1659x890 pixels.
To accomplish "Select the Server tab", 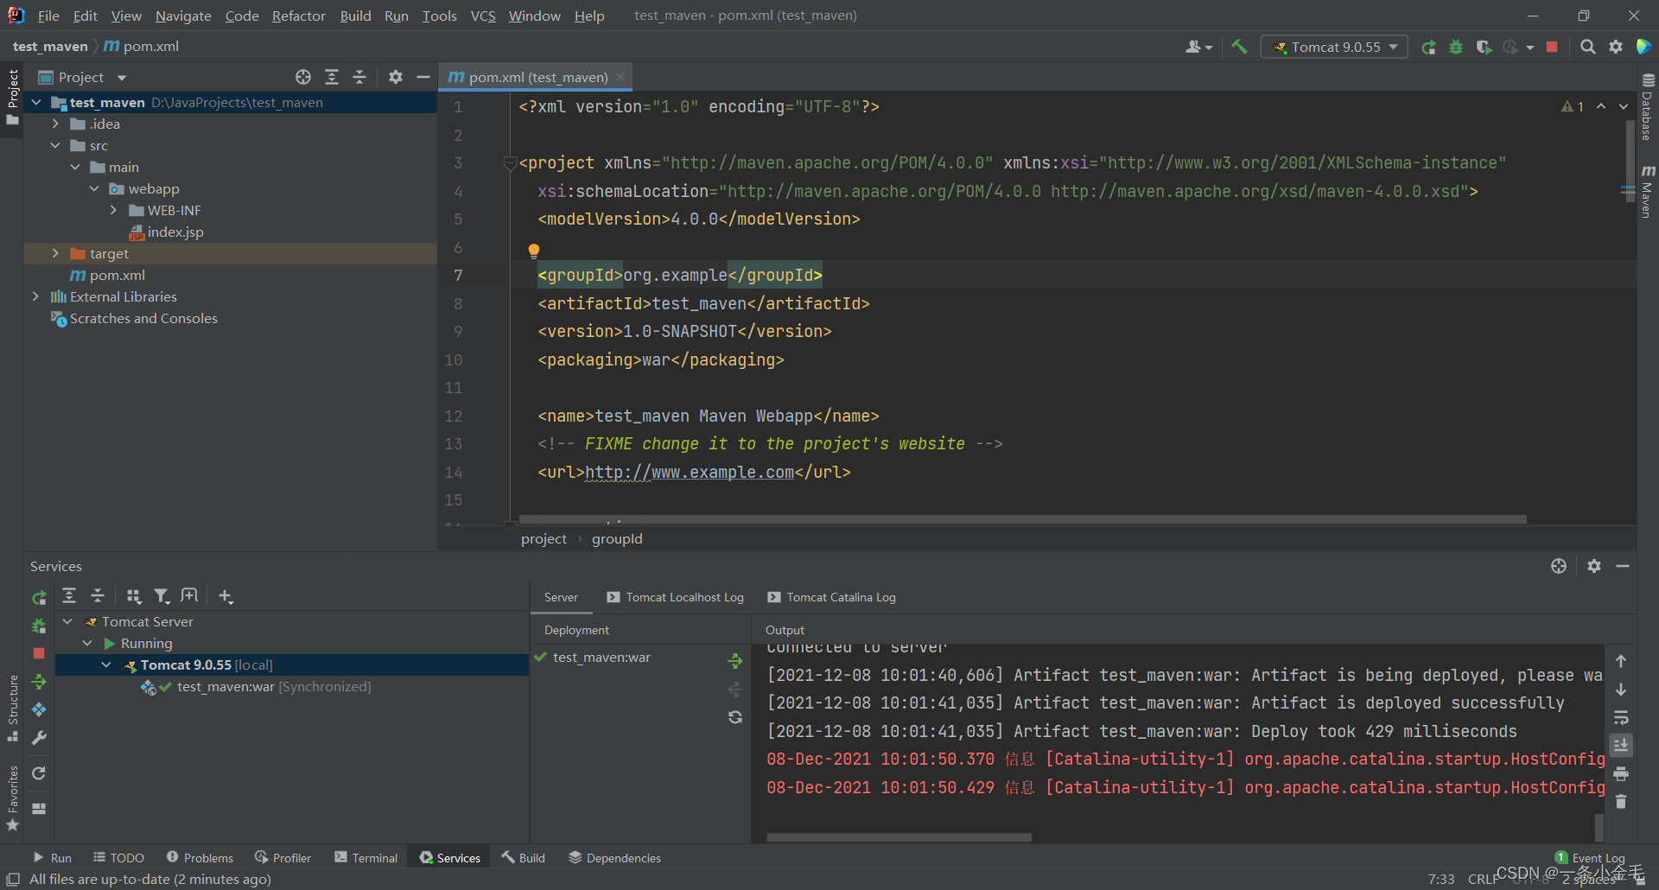I will tap(561, 597).
